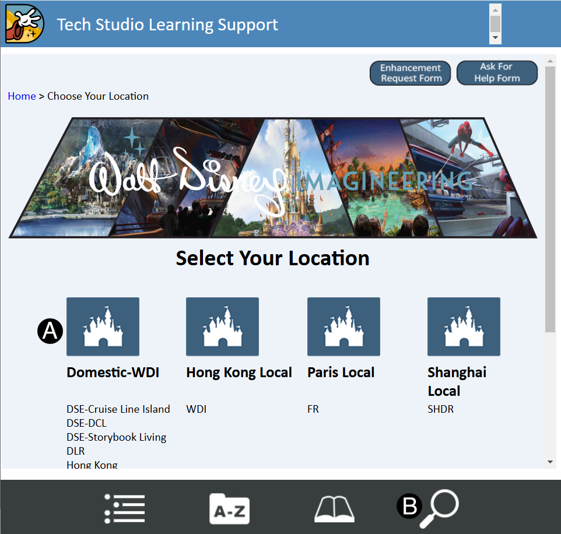The image size is (561, 534).
Task: Open search with the magnifying glass icon
Action: tap(439, 508)
